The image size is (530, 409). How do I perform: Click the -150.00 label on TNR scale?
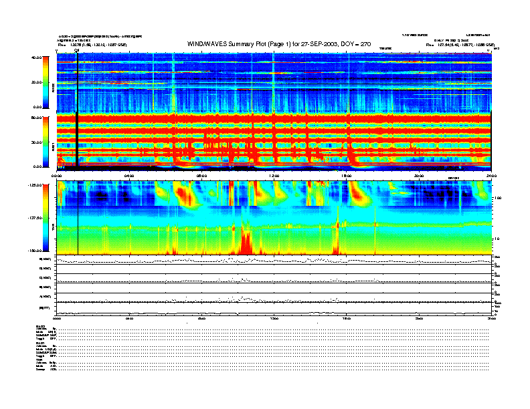click(x=35, y=251)
